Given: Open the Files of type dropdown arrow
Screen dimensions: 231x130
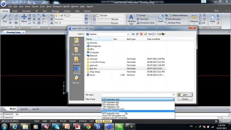Looking at the screenshot, I should pyautogui.click(x=173, y=99).
